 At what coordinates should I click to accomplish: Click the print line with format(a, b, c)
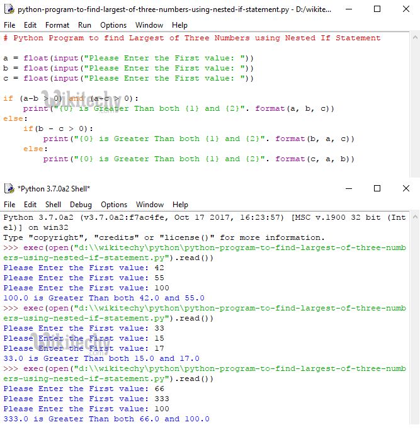tap(179, 108)
